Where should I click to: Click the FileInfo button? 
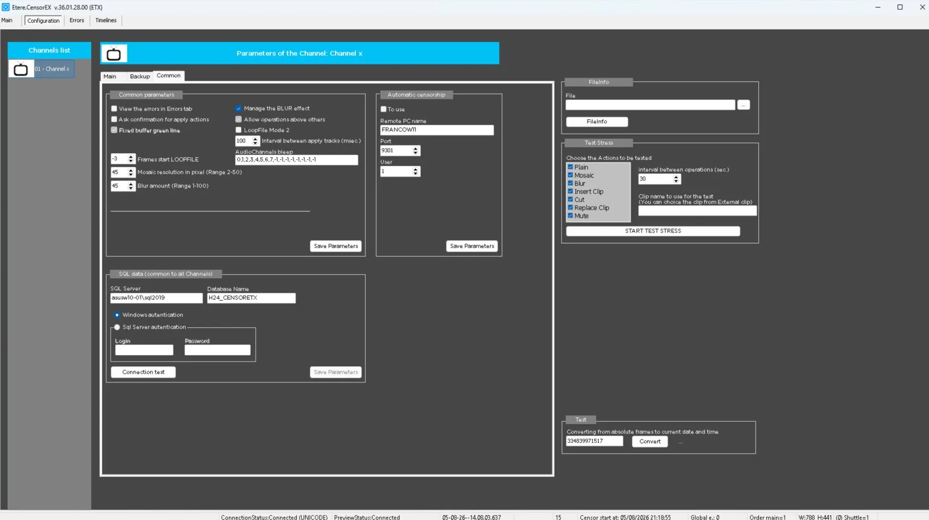[x=597, y=122]
